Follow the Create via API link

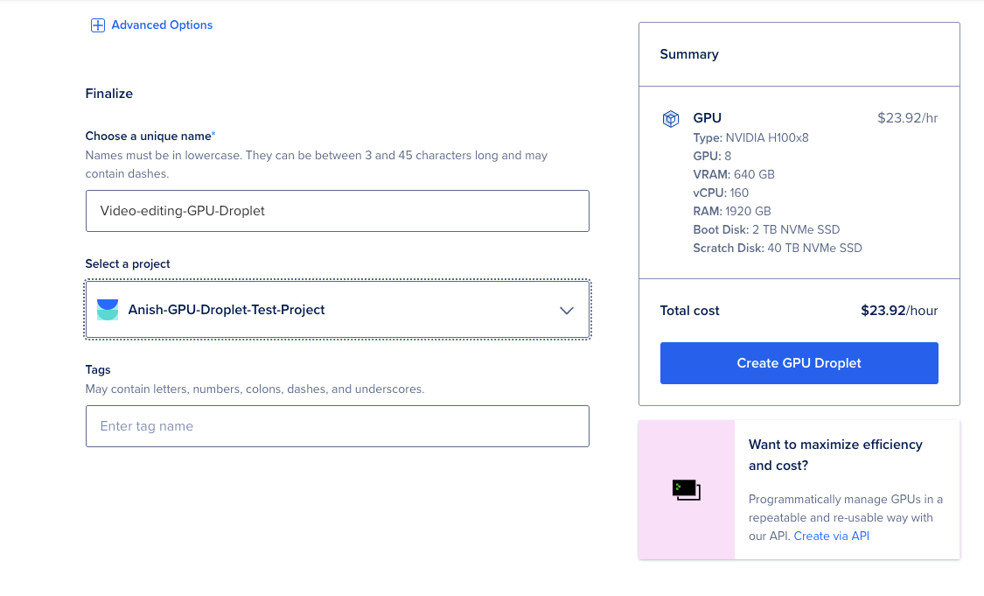coord(832,536)
